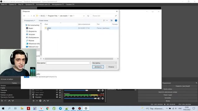Move the selected scene up
Image resolution: width=198 pixels, height=111 pixels.
[x=9, y=101]
